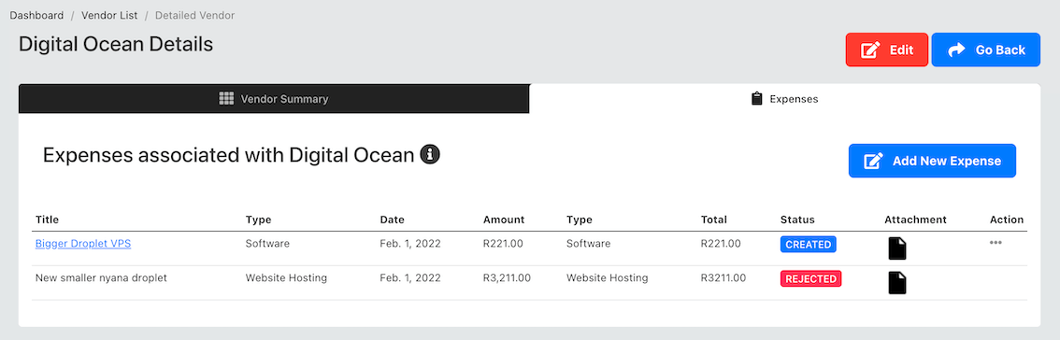
Task: Click the info icon beside the Expenses heading
Action: pos(430,155)
